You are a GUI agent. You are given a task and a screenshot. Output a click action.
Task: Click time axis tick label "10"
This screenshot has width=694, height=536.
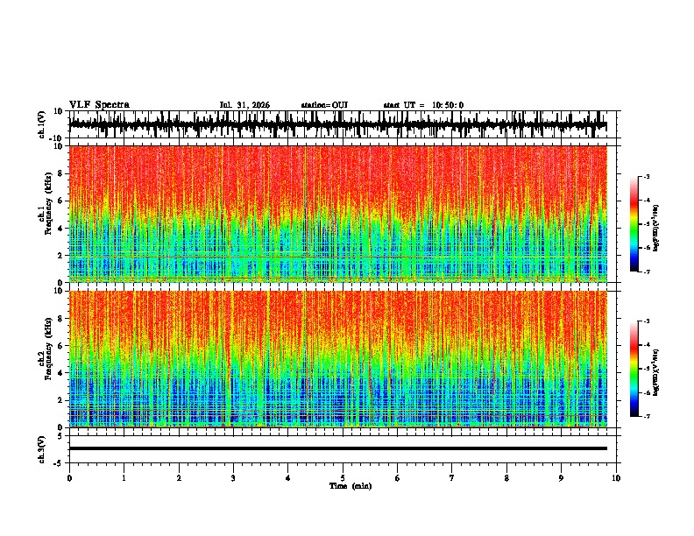(x=616, y=478)
